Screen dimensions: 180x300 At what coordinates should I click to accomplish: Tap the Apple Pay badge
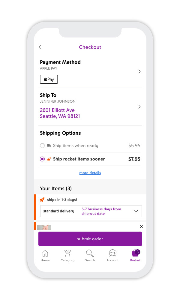[49, 79]
